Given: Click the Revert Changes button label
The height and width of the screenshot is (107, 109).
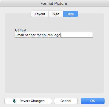Looking at the screenshot, I should tap(32, 101).
